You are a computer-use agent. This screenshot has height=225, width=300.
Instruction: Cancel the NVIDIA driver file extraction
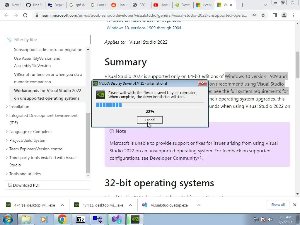point(150,120)
